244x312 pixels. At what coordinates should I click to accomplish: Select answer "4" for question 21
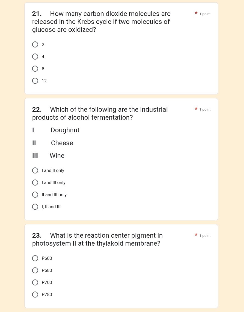tap(35, 57)
